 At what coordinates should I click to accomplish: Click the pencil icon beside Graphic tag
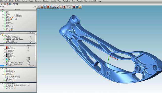point(13,70)
